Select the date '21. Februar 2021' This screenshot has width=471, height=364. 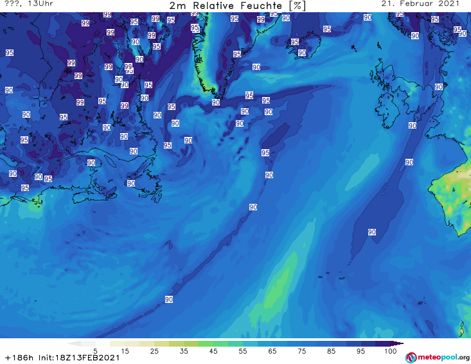(x=420, y=4)
